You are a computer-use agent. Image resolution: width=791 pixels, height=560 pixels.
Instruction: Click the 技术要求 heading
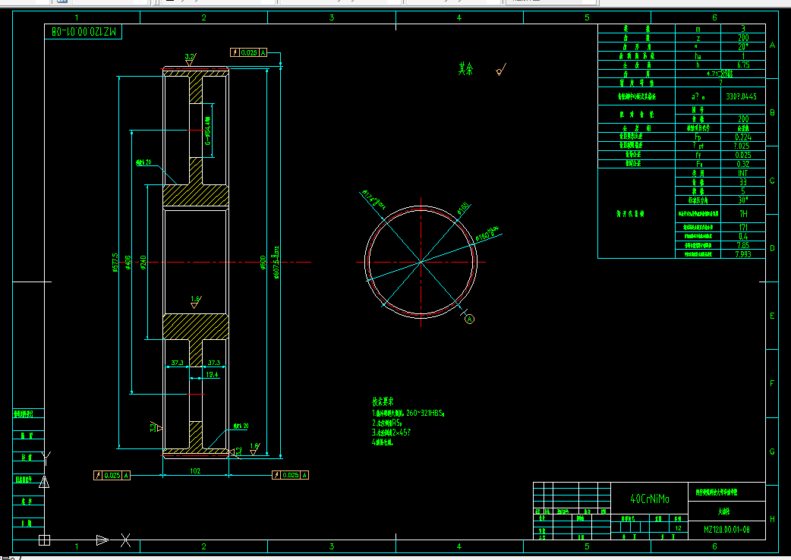tap(383, 401)
